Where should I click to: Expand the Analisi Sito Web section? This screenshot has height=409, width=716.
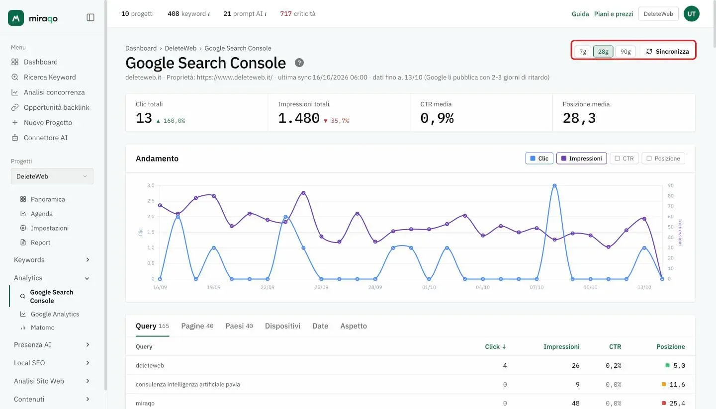coord(52,381)
